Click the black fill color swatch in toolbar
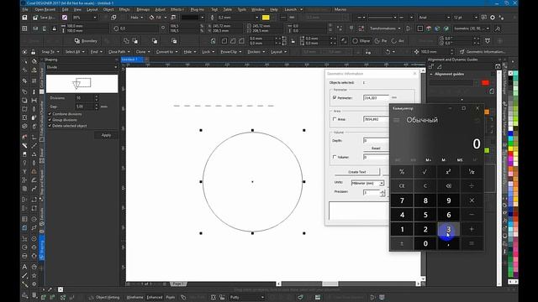This screenshot has width=538, height=302. 190,17
